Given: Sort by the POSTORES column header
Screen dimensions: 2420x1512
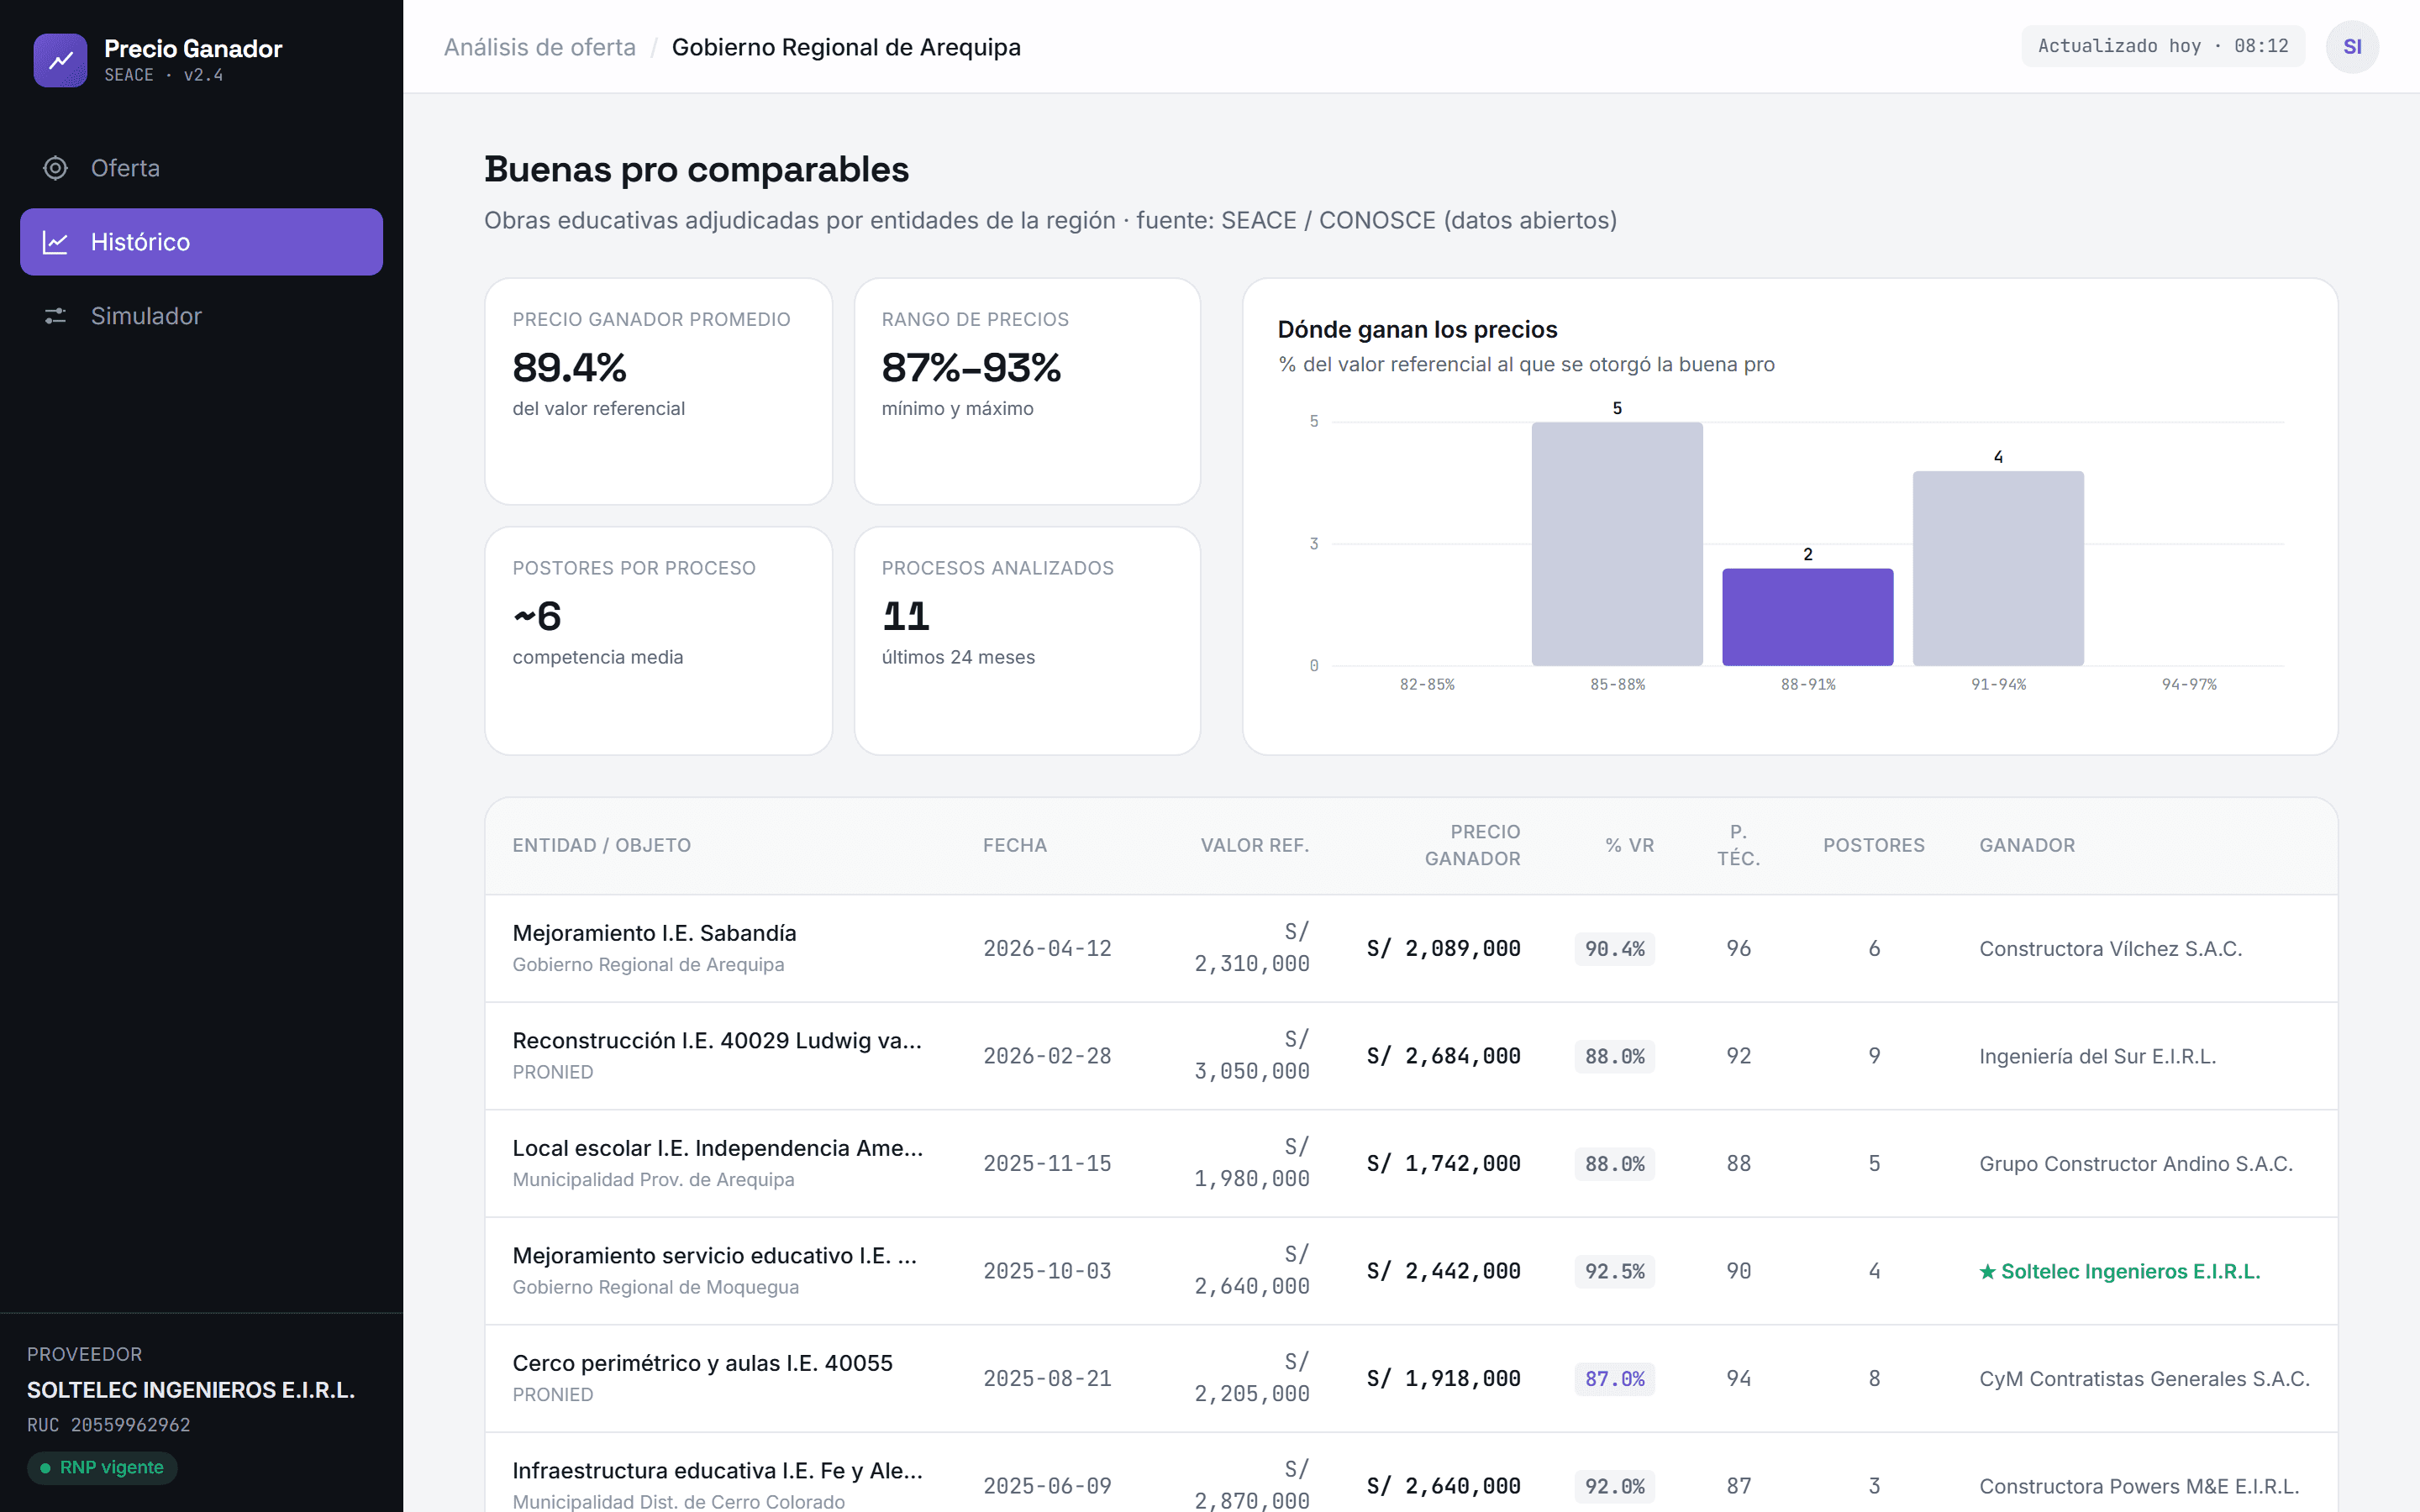Looking at the screenshot, I should (1874, 845).
